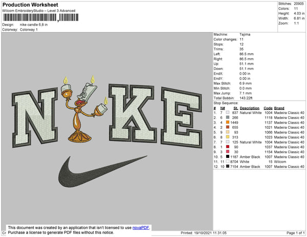Image resolution: width=307 pixels, height=237 pixels.
Task: Click design name nike candle 6,8 in
Action: pyautogui.click(x=34, y=25)
